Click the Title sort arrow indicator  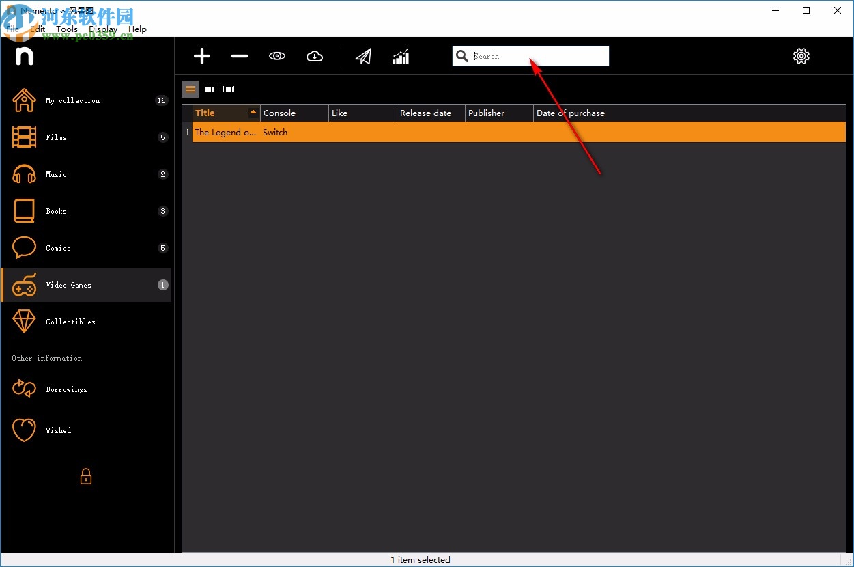(253, 112)
